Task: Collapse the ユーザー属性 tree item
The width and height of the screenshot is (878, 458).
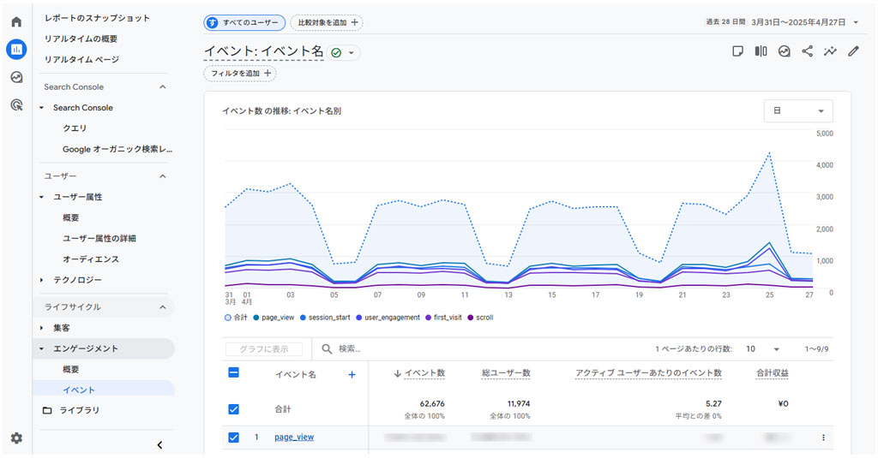Action: pos(41,197)
